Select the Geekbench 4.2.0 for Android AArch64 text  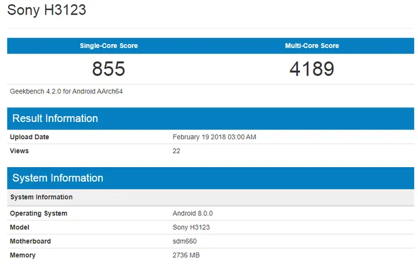point(66,91)
